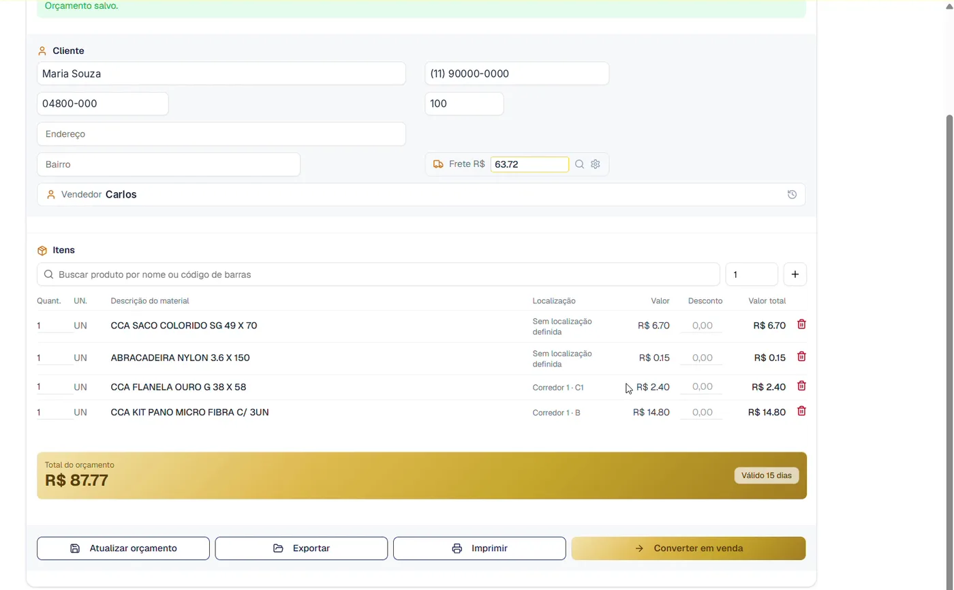
Task: Focus the client name field Maria Souza
Action: point(221,74)
